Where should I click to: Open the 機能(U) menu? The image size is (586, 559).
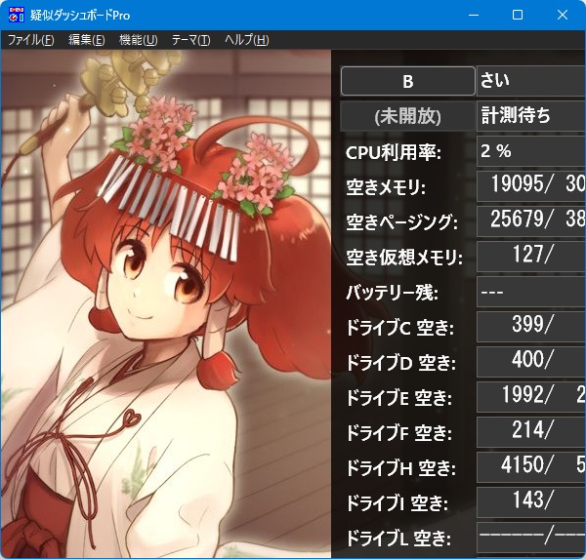[138, 40]
